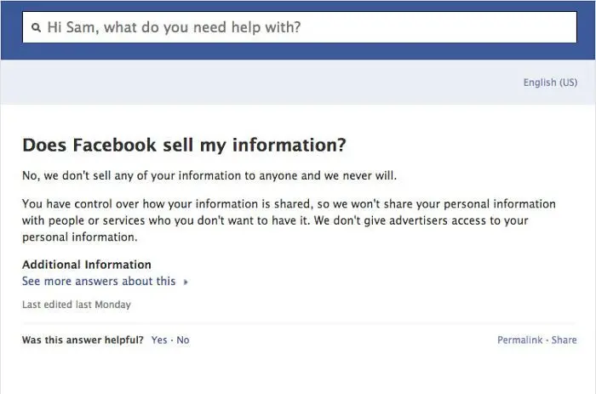
Task: Choose No for answer helpfulness
Action: tap(183, 340)
